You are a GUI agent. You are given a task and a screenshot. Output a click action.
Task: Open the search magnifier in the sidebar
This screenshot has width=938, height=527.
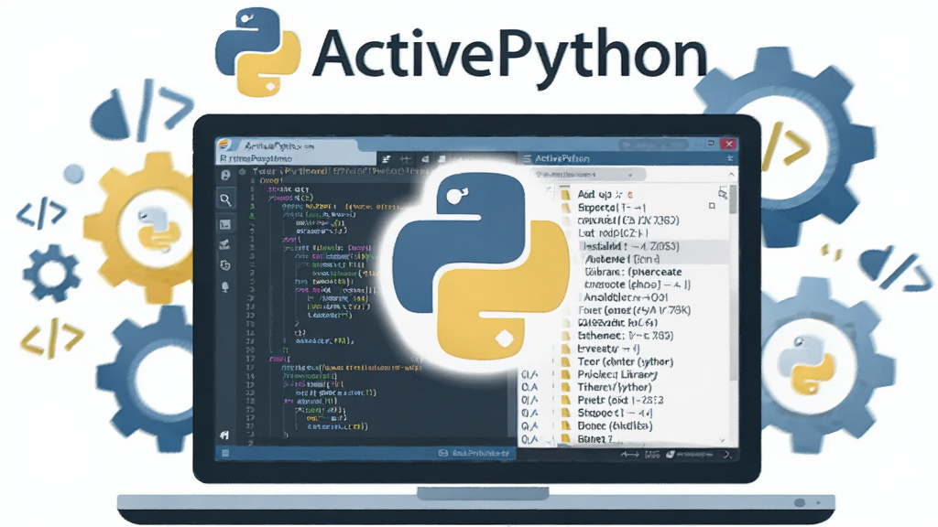(225, 199)
